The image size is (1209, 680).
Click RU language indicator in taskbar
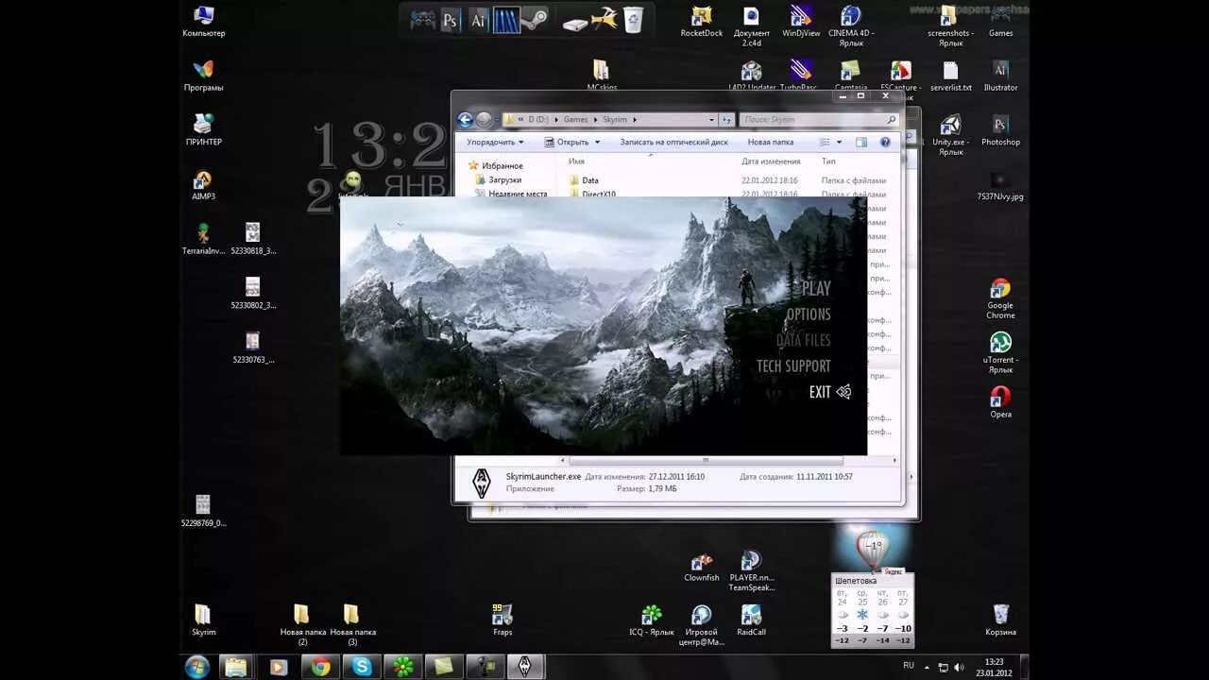pyautogui.click(x=909, y=666)
